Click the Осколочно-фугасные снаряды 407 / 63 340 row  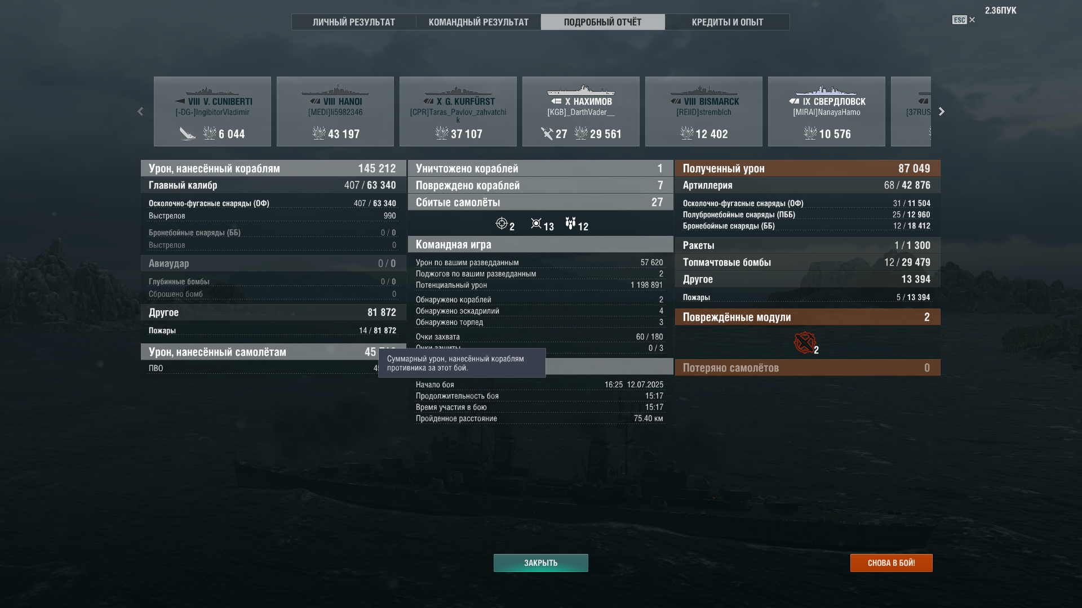click(x=272, y=203)
